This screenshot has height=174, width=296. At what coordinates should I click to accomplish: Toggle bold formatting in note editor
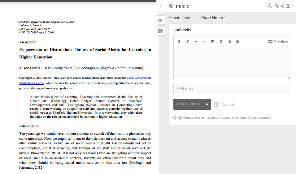pyautogui.click(x=179, y=42)
